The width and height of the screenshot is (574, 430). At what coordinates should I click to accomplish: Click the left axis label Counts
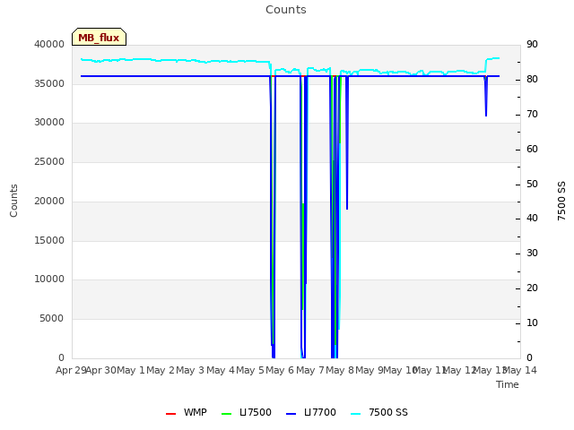point(13,201)
